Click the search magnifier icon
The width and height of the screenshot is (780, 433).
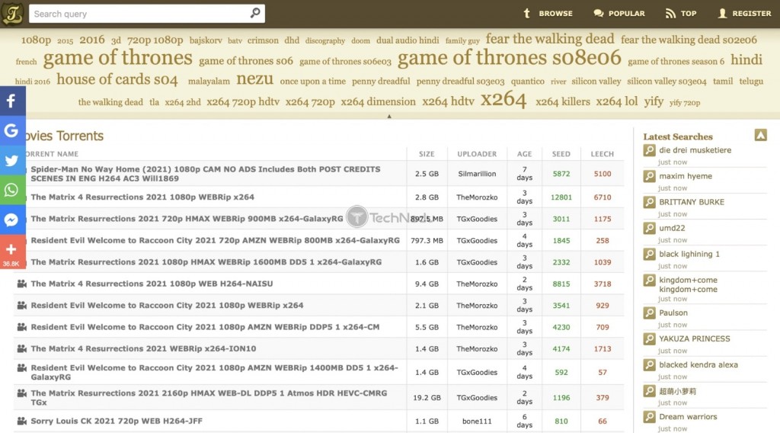[x=255, y=13]
